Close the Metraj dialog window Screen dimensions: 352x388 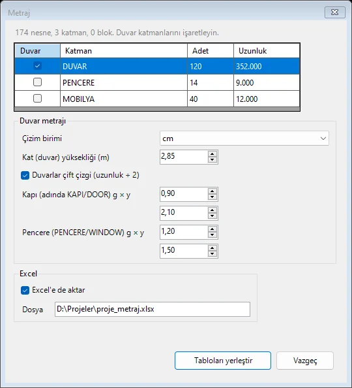[x=334, y=12]
